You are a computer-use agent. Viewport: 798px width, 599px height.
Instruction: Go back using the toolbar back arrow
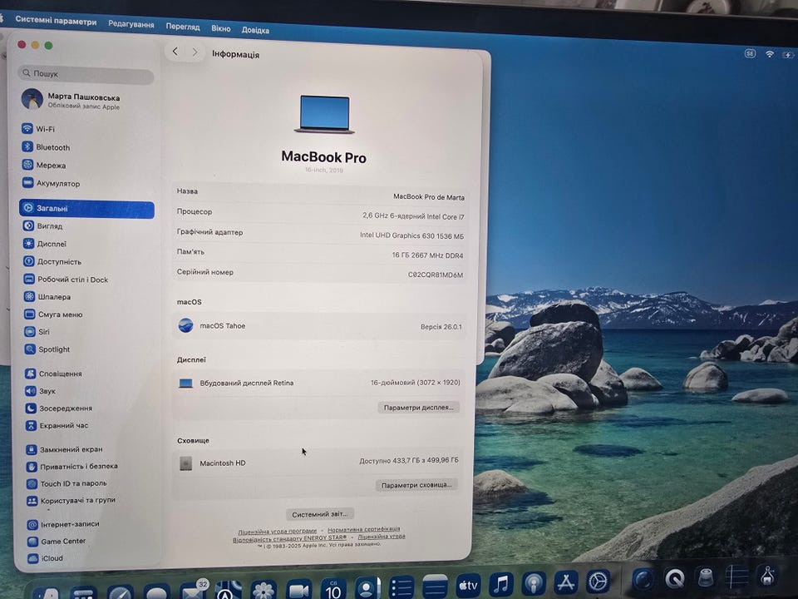tap(175, 52)
